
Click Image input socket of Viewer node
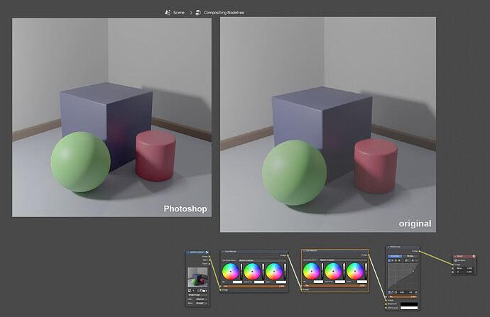point(452,265)
